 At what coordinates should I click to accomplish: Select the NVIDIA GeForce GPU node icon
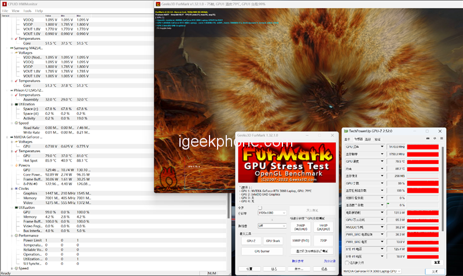(x=10, y=137)
